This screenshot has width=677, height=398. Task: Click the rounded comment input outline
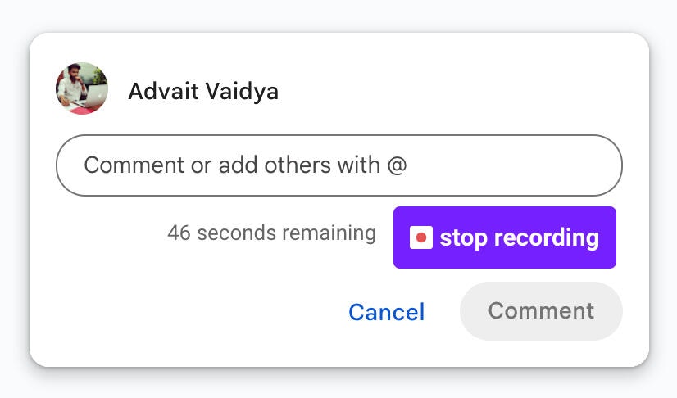coord(339,165)
